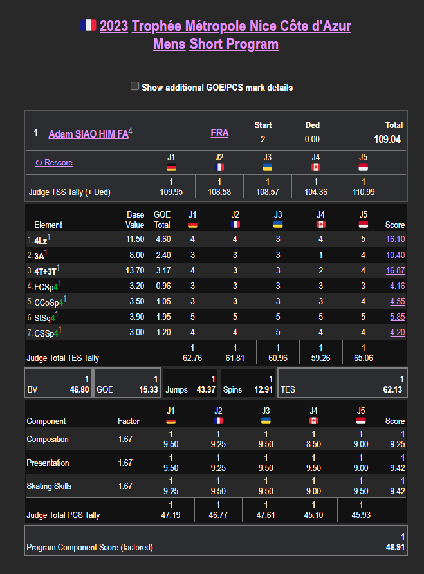Click the German flag under J1 in the Rescore row
The height and width of the screenshot is (574, 424).
[171, 167]
